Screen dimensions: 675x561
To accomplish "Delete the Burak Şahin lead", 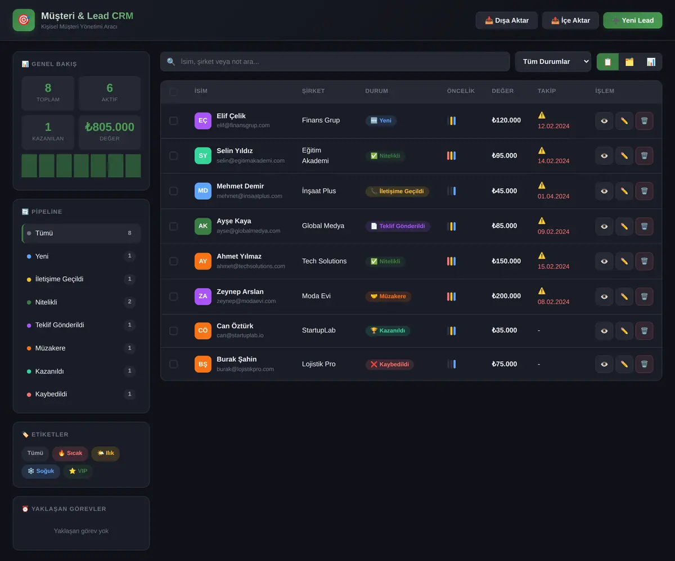I will (x=644, y=364).
